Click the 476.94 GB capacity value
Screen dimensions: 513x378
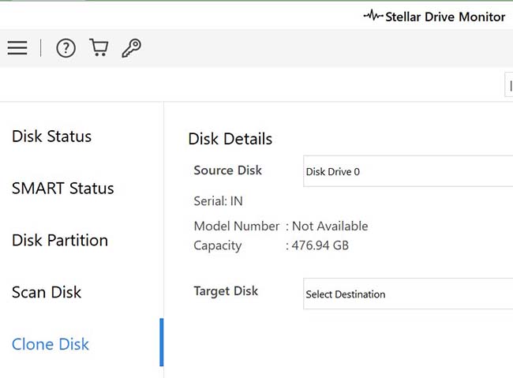(320, 245)
